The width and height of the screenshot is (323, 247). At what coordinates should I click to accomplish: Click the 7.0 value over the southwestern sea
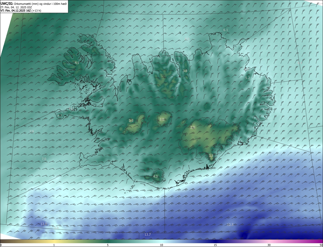point(44,159)
